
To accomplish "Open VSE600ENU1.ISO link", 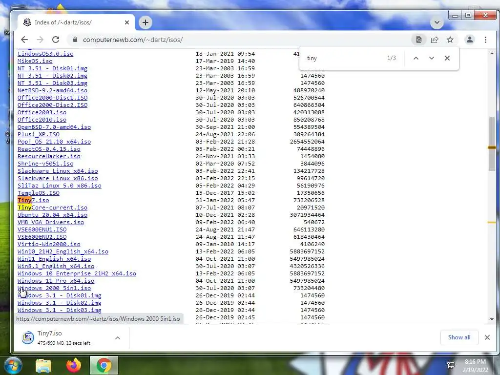I will pos(42,229).
